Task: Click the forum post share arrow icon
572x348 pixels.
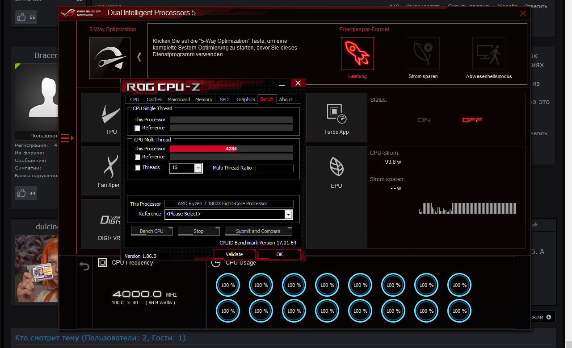Action: (x=535, y=225)
